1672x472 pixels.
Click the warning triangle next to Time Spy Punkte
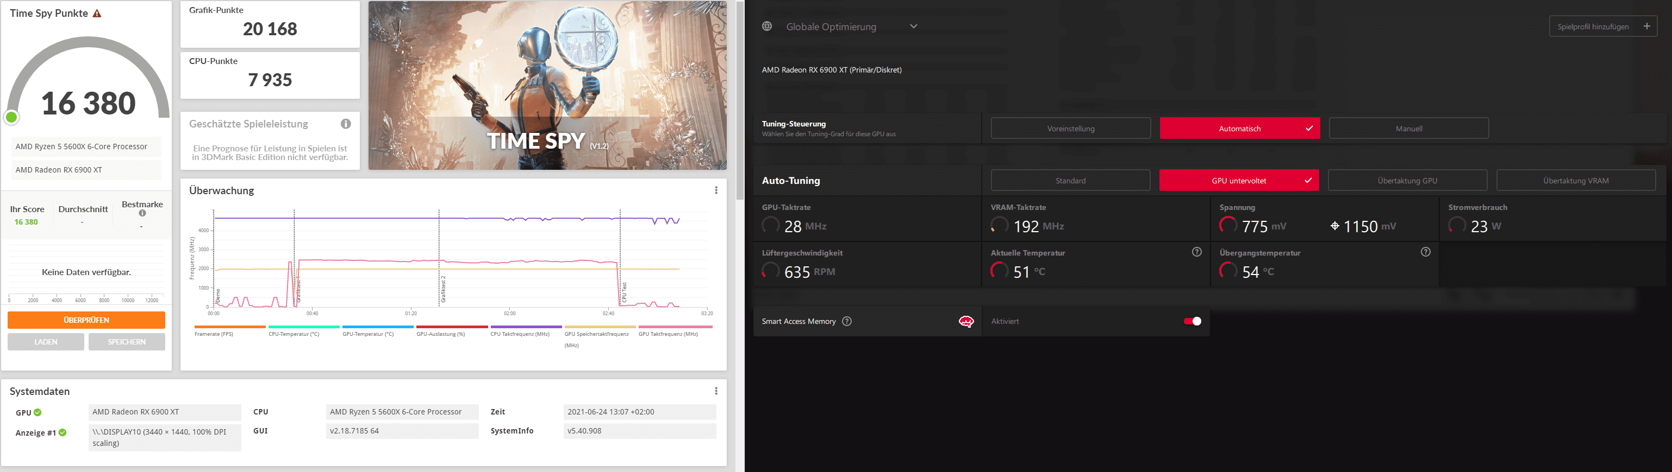97,14
